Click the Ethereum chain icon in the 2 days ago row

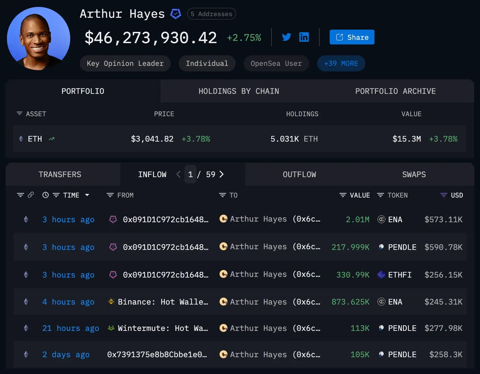26,354
